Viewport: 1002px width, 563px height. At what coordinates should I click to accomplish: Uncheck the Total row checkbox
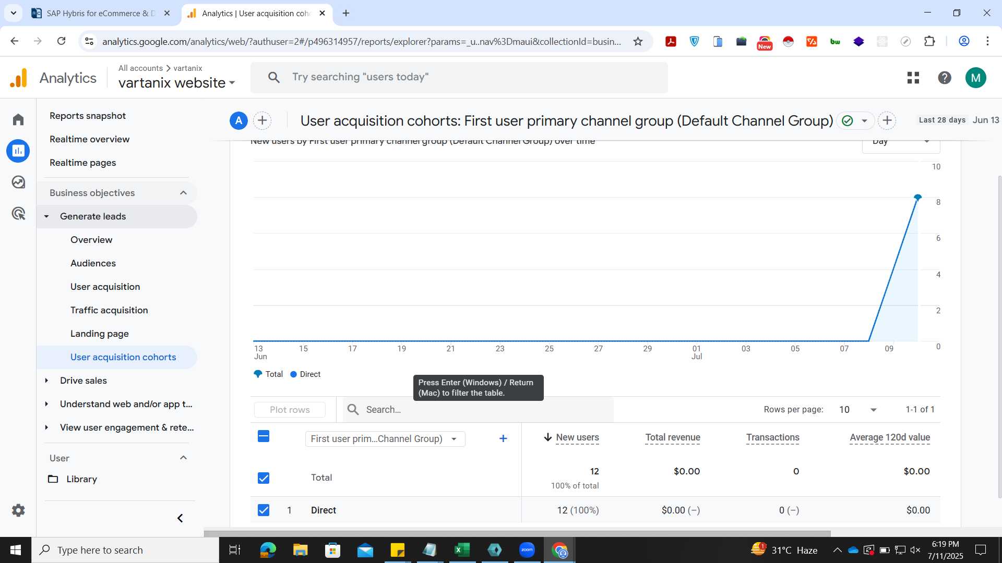click(264, 478)
